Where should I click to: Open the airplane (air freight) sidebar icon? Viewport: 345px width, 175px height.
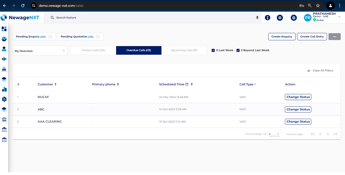4,59
